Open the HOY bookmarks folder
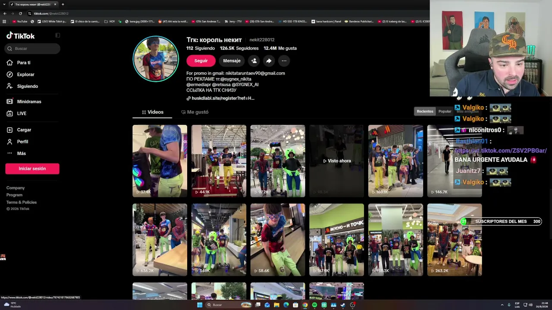 click(110, 22)
